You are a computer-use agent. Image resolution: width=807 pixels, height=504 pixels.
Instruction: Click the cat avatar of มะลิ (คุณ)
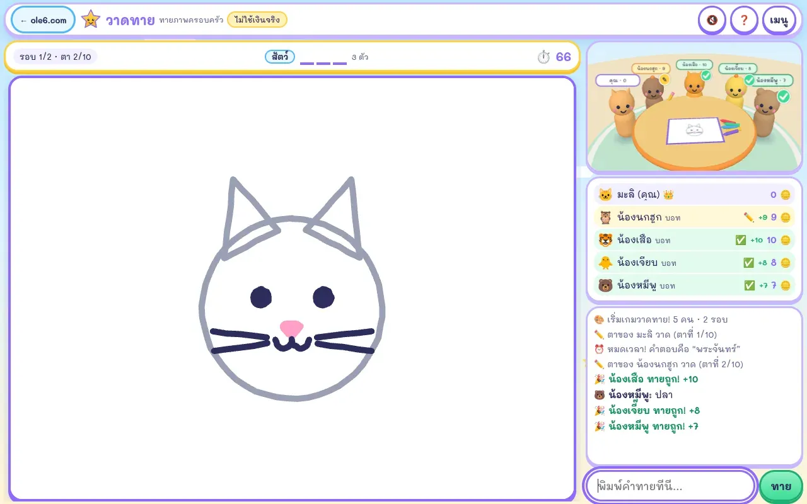[x=605, y=195]
